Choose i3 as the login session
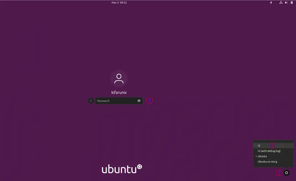Screen dimensions: 296x181 point(259,145)
